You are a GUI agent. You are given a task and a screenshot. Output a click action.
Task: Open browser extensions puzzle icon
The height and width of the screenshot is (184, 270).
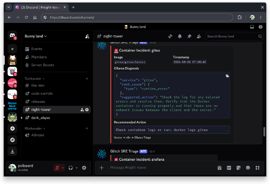pyautogui.click(x=240, y=18)
